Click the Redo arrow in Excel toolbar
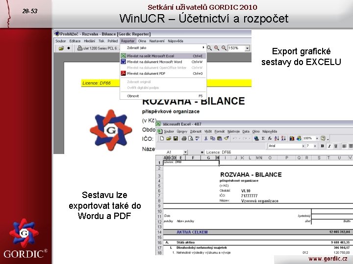 click(245, 138)
